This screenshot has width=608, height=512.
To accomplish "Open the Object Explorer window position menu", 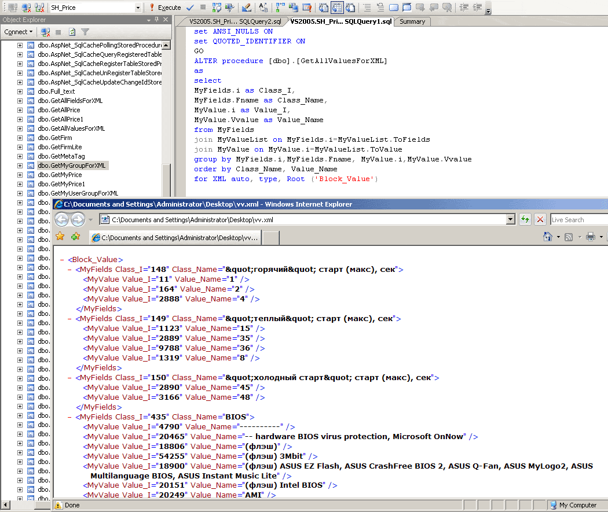I will pos(149,20).
